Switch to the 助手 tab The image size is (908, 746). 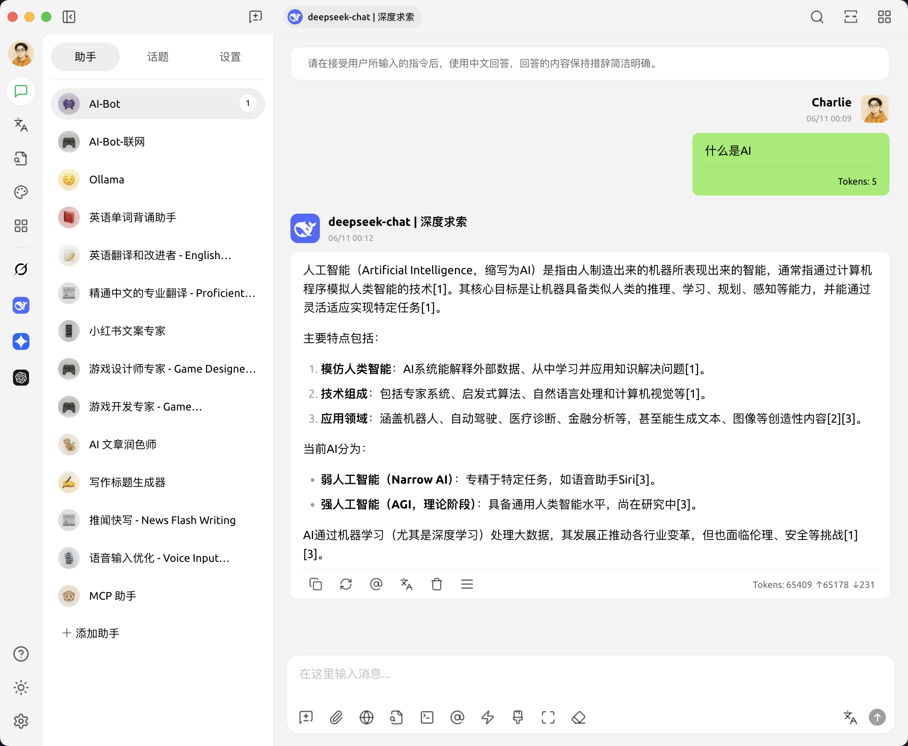click(85, 57)
